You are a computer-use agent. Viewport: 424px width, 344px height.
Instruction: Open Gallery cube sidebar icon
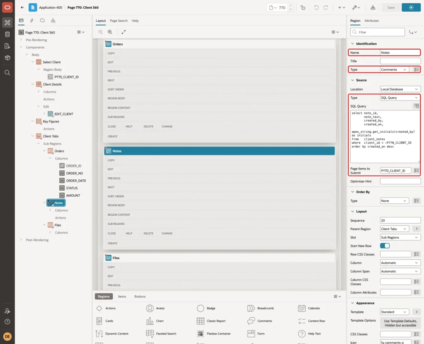[7, 57]
